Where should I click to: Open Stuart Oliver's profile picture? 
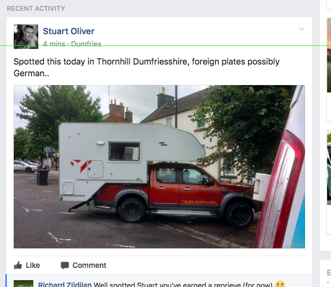[26, 37]
